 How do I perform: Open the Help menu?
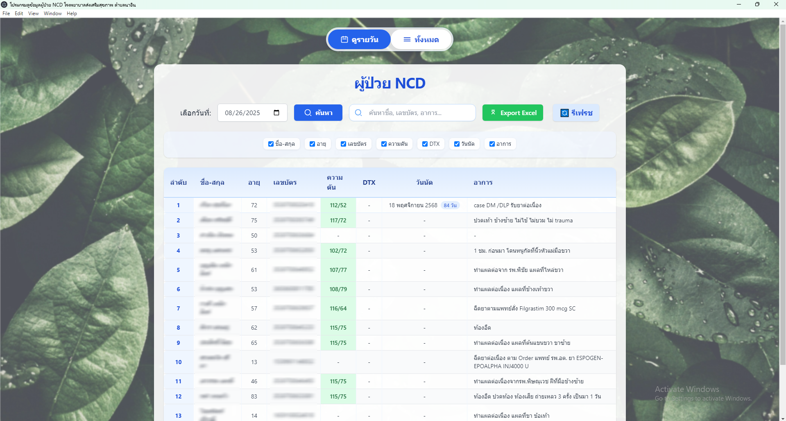[72, 14]
